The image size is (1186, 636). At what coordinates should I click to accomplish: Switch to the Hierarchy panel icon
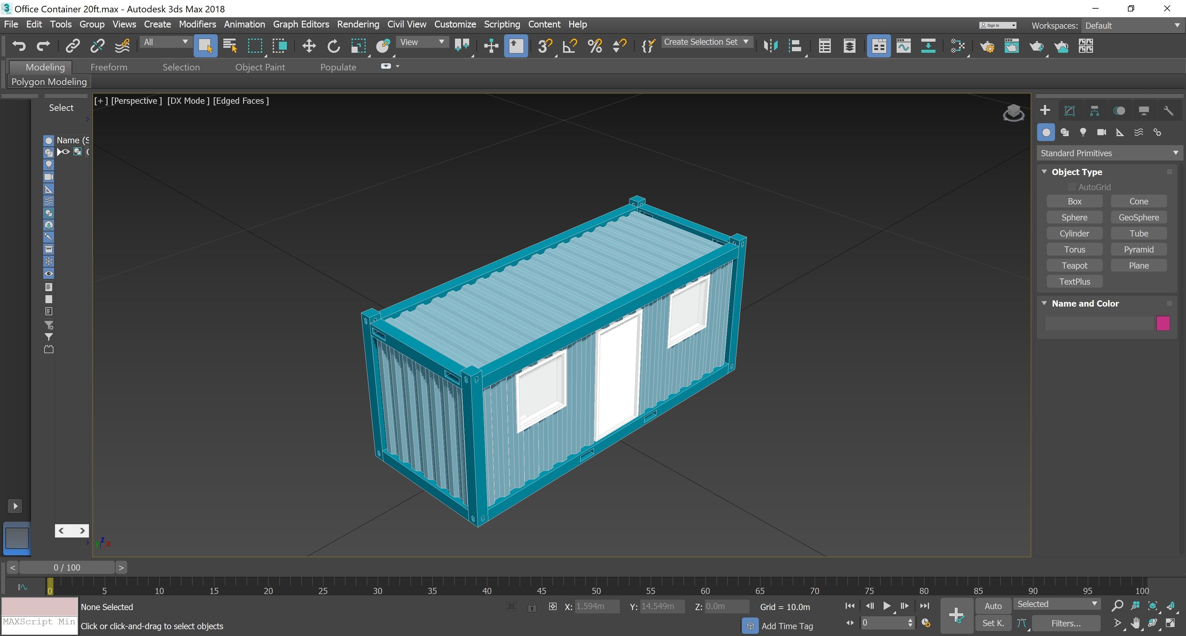(x=1094, y=111)
